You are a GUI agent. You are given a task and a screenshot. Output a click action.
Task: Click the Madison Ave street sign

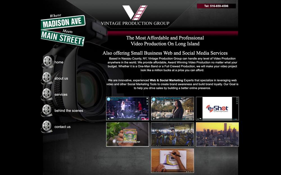pyautogui.click(x=63, y=22)
